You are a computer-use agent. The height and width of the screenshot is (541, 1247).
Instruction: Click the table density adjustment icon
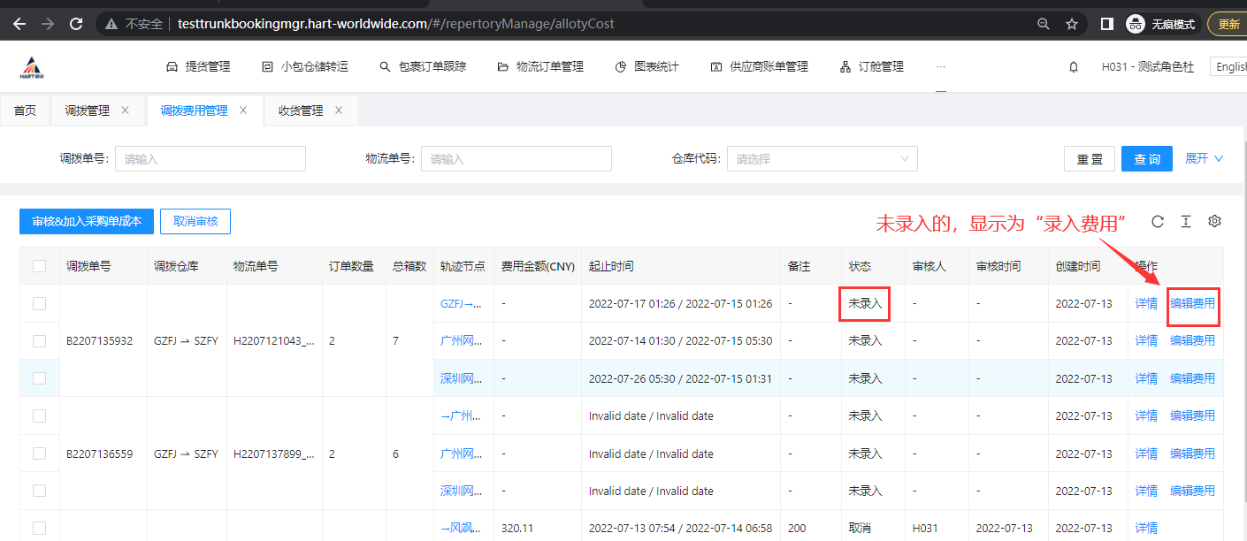tap(1186, 221)
